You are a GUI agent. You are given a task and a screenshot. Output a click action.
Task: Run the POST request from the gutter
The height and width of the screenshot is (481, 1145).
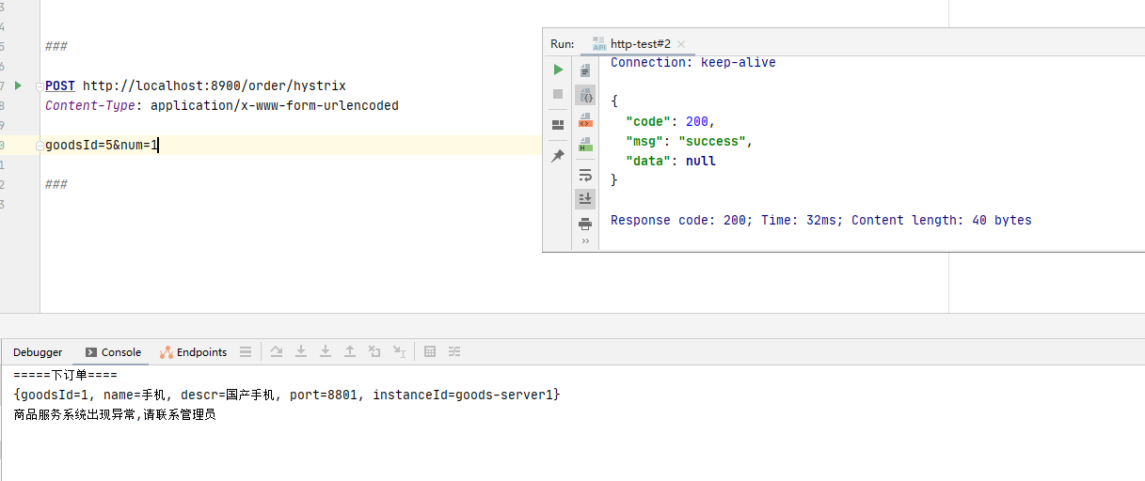pyautogui.click(x=18, y=85)
